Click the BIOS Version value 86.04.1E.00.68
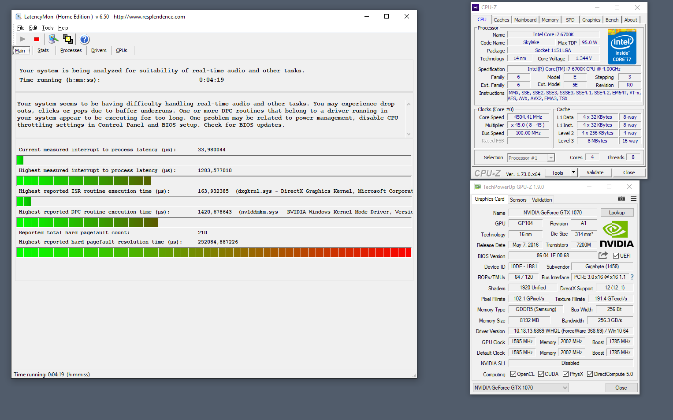The height and width of the screenshot is (420, 673). (x=552, y=255)
